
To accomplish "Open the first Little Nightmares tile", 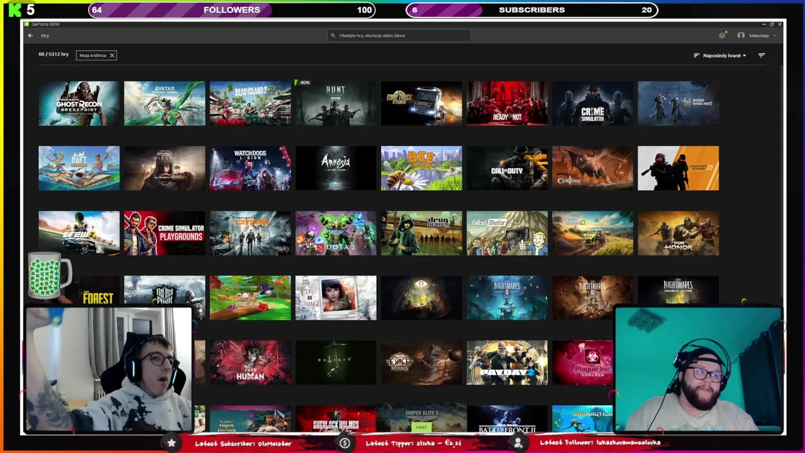I will (421, 298).
